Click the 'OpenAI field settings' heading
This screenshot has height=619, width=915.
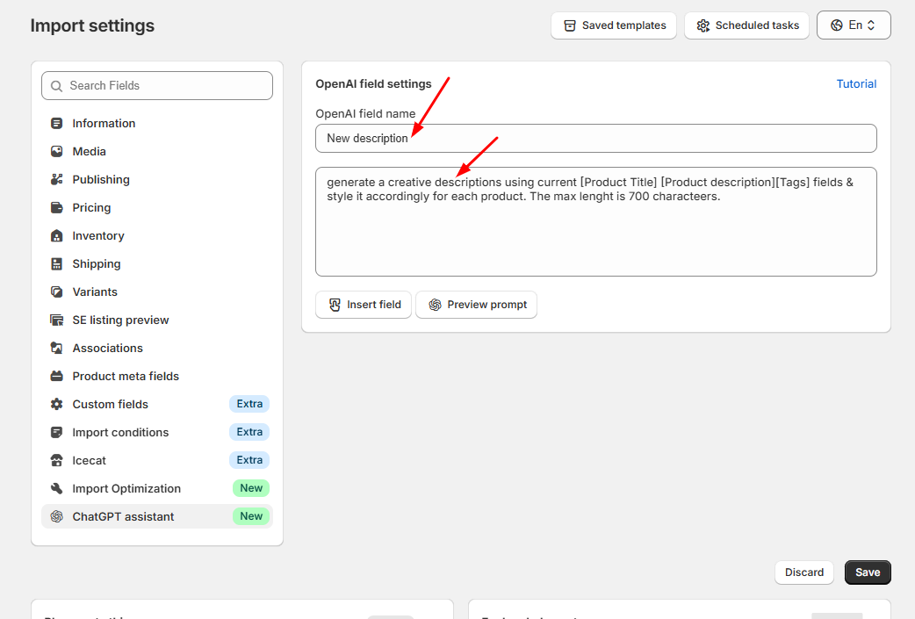(373, 84)
